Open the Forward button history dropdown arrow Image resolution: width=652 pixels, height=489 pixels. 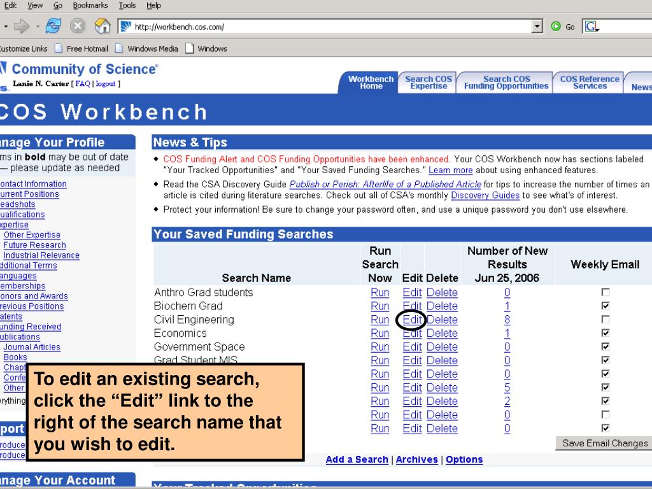click(38, 27)
